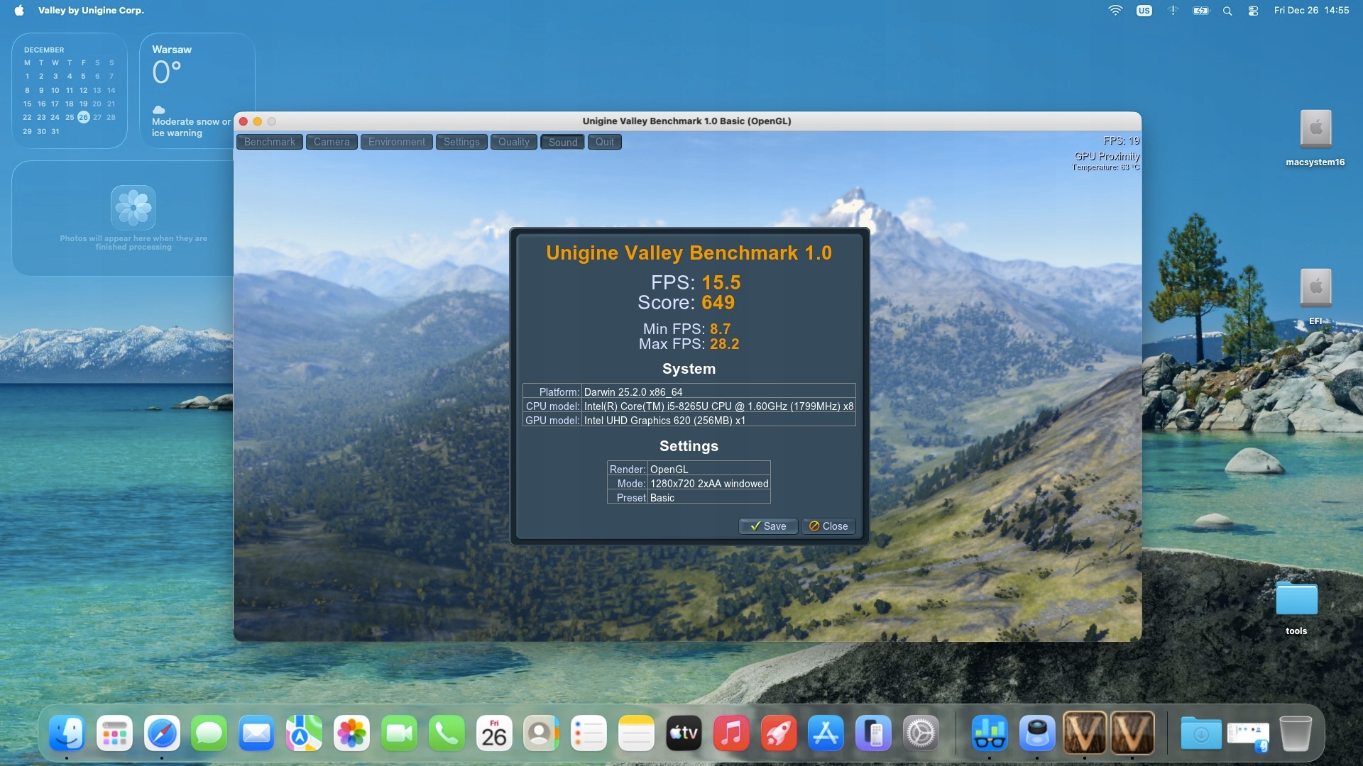Open Control Center in menu bar
The image size is (1363, 766).
coord(1253,11)
